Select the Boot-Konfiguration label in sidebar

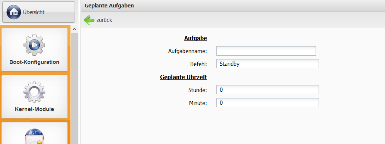coord(34,62)
